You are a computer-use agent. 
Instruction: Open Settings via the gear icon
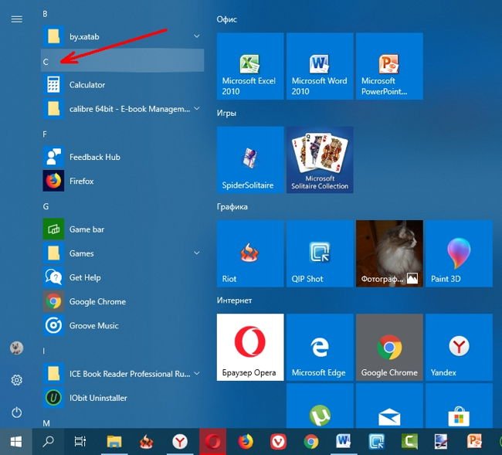click(x=17, y=380)
